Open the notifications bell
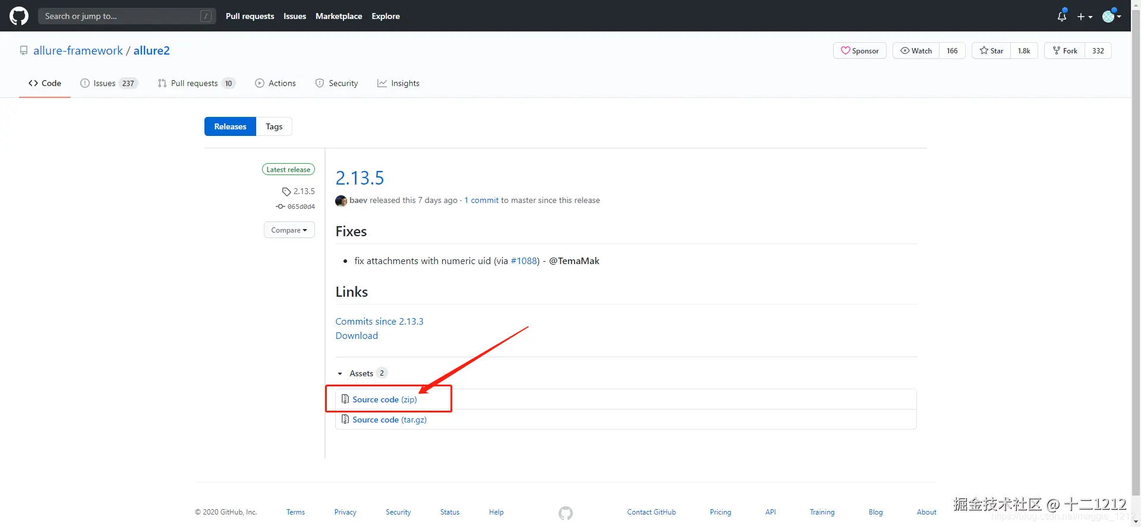The height and width of the screenshot is (527, 1141). tap(1062, 16)
